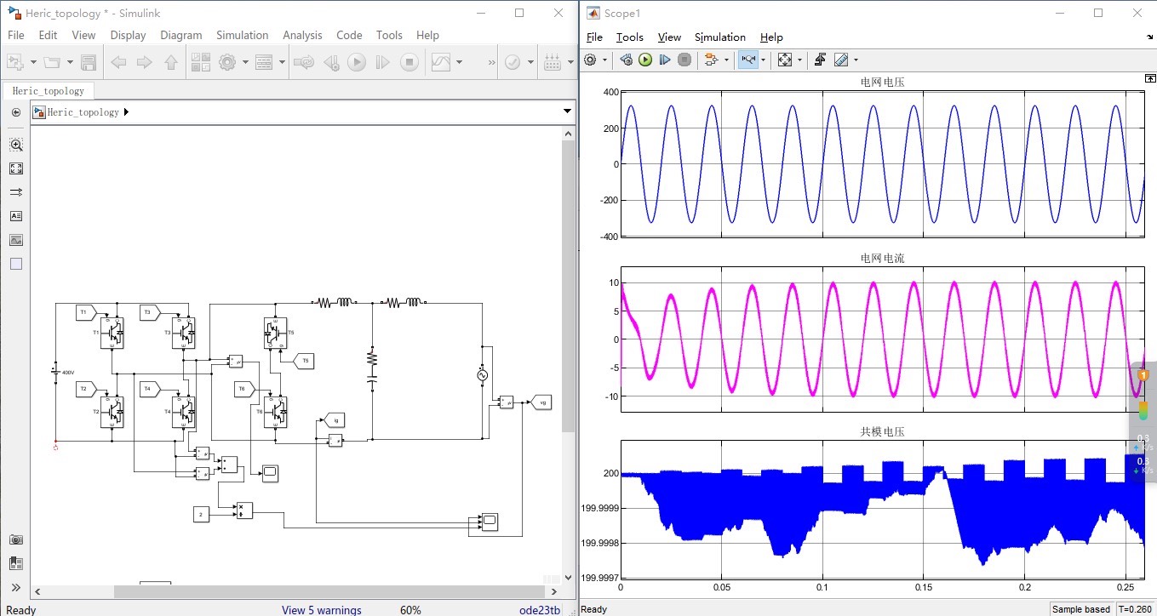
Task: Take screenshot with camera palette icon
Action: (x=16, y=539)
